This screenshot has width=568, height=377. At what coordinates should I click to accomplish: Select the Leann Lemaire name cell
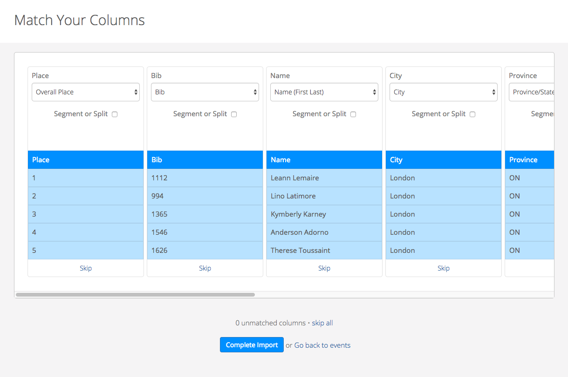click(x=324, y=178)
